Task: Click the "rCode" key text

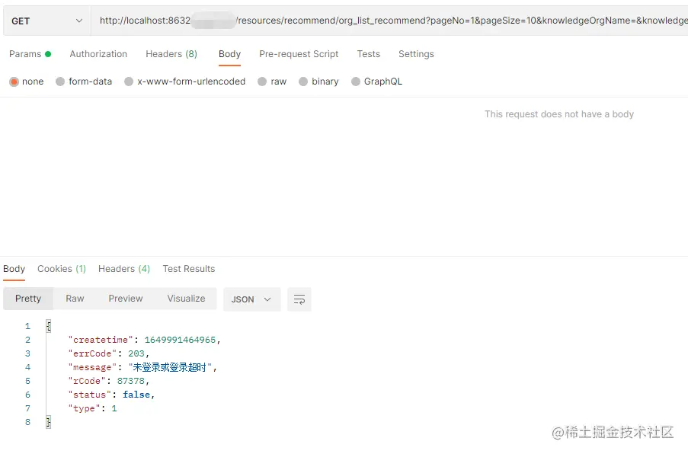Action: tap(87, 381)
